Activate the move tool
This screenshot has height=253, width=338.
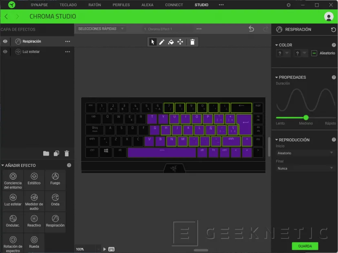(x=180, y=42)
